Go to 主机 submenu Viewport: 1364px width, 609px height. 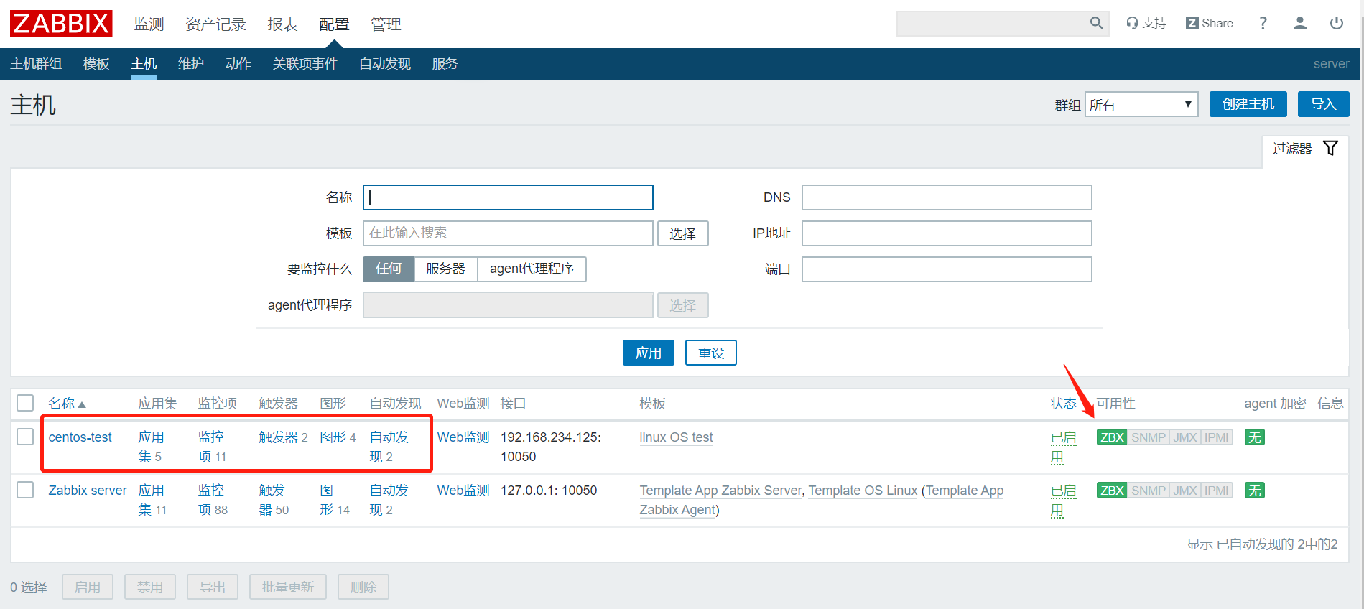[144, 64]
